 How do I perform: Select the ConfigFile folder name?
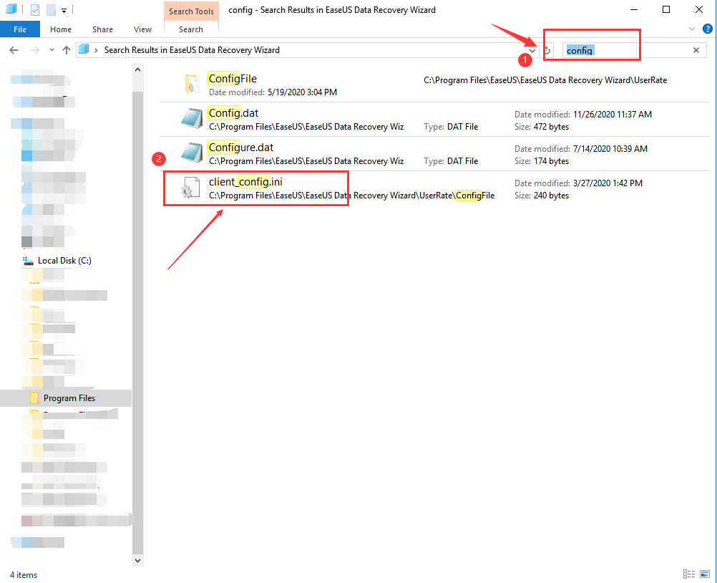pos(233,79)
